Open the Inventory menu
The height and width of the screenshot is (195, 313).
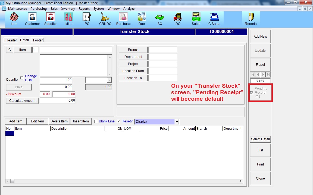pos(68,9)
